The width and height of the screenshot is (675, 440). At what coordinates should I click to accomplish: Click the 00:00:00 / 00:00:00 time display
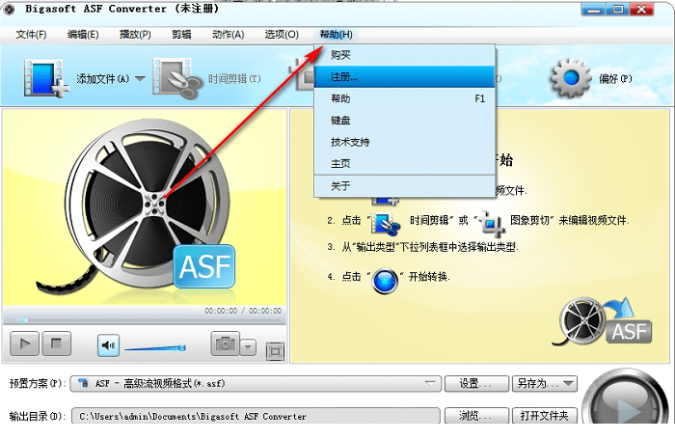(x=243, y=311)
